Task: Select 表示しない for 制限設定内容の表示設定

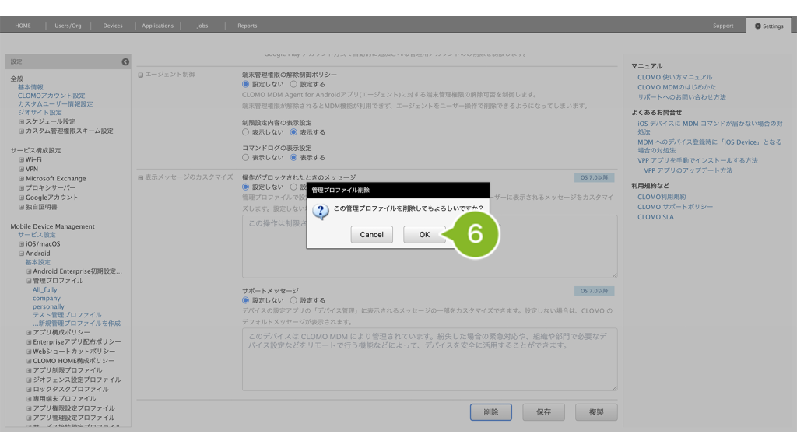Action: click(246, 132)
